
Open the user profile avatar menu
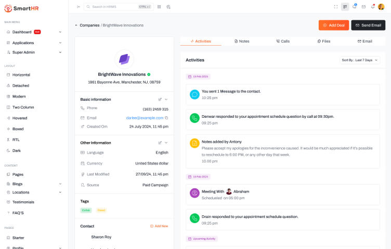(x=381, y=7)
